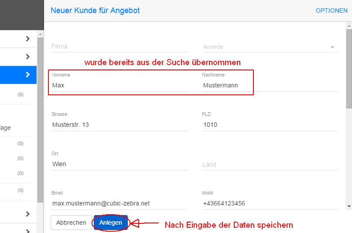This screenshot has width=352, height=233.
Task: Open the OPTIONEN menu
Action: click(331, 10)
